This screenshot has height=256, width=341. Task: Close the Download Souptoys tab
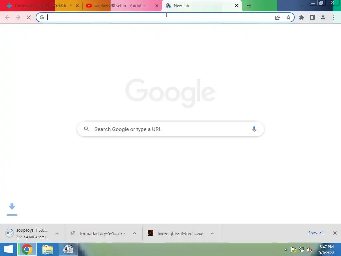pos(77,6)
